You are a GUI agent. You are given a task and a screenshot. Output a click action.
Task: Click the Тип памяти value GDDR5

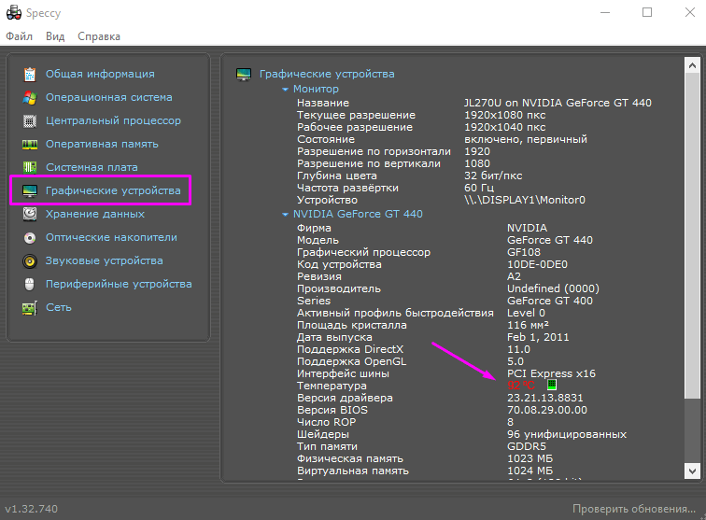coord(527,446)
